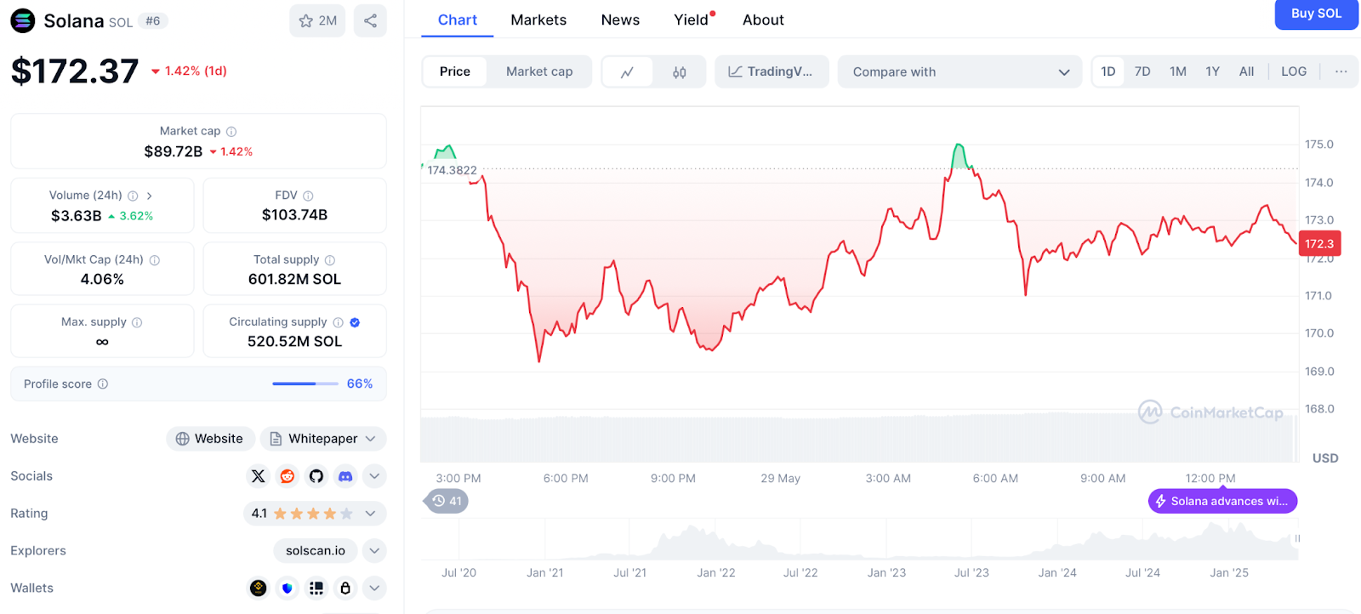Switch to line chart view
The width and height of the screenshot is (1361, 614).
pos(627,72)
